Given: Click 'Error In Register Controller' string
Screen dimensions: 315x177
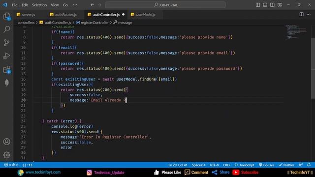Looking at the screenshot, I should [x=114, y=137].
